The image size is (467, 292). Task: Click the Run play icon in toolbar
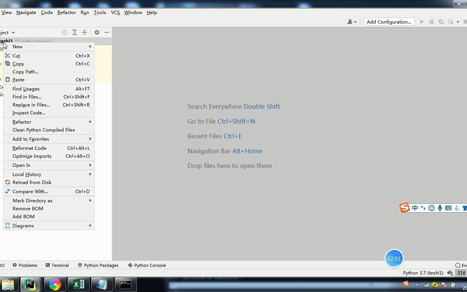[x=422, y=22]
